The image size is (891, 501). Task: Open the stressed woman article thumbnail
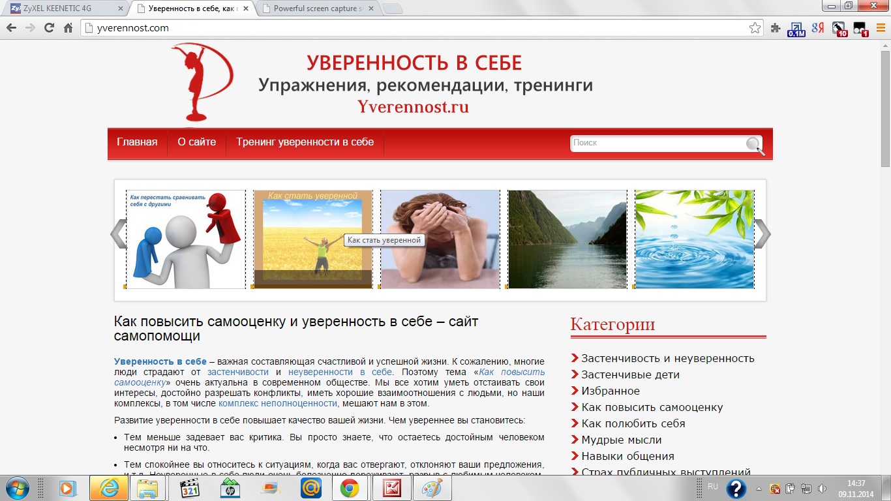pos(440,239)
